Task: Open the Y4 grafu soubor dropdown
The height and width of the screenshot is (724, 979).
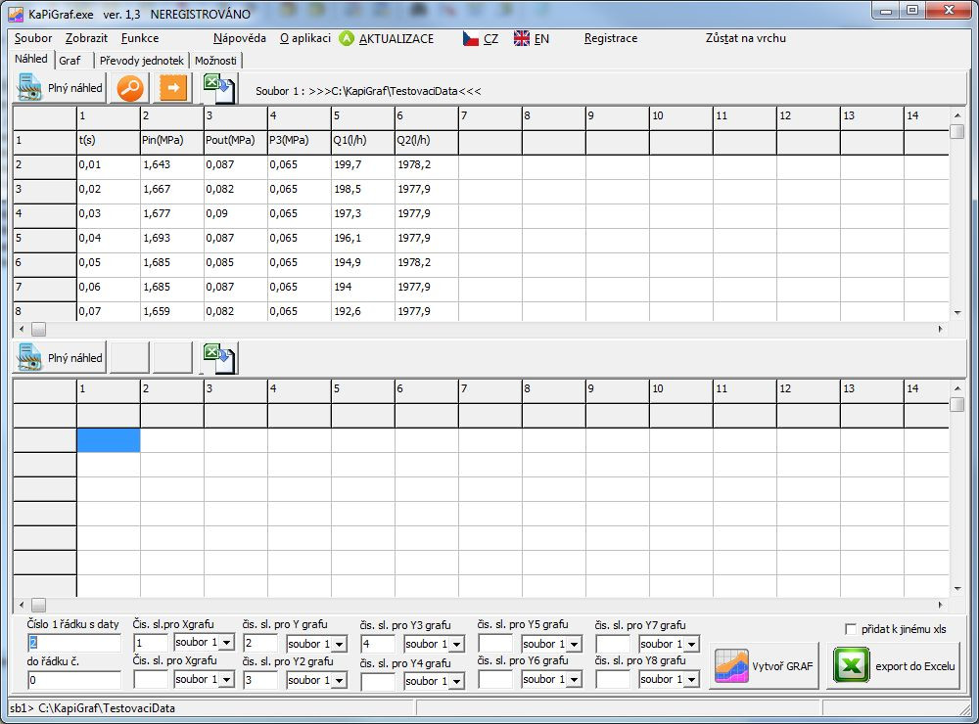Action: [457, 682]
